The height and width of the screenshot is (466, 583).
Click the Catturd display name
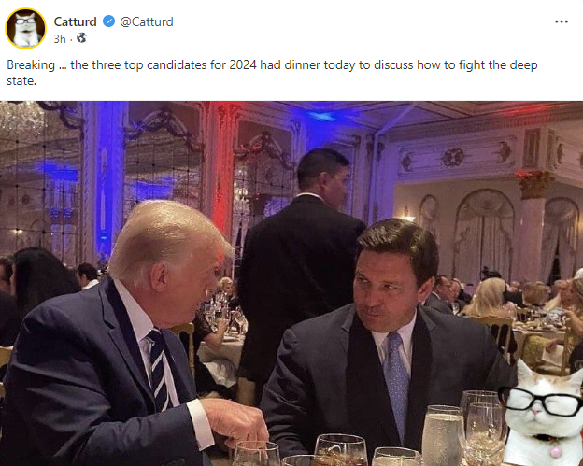point(76,21)
